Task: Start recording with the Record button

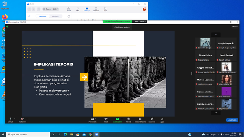Action: pyautogui.click(x=128, y=120)
